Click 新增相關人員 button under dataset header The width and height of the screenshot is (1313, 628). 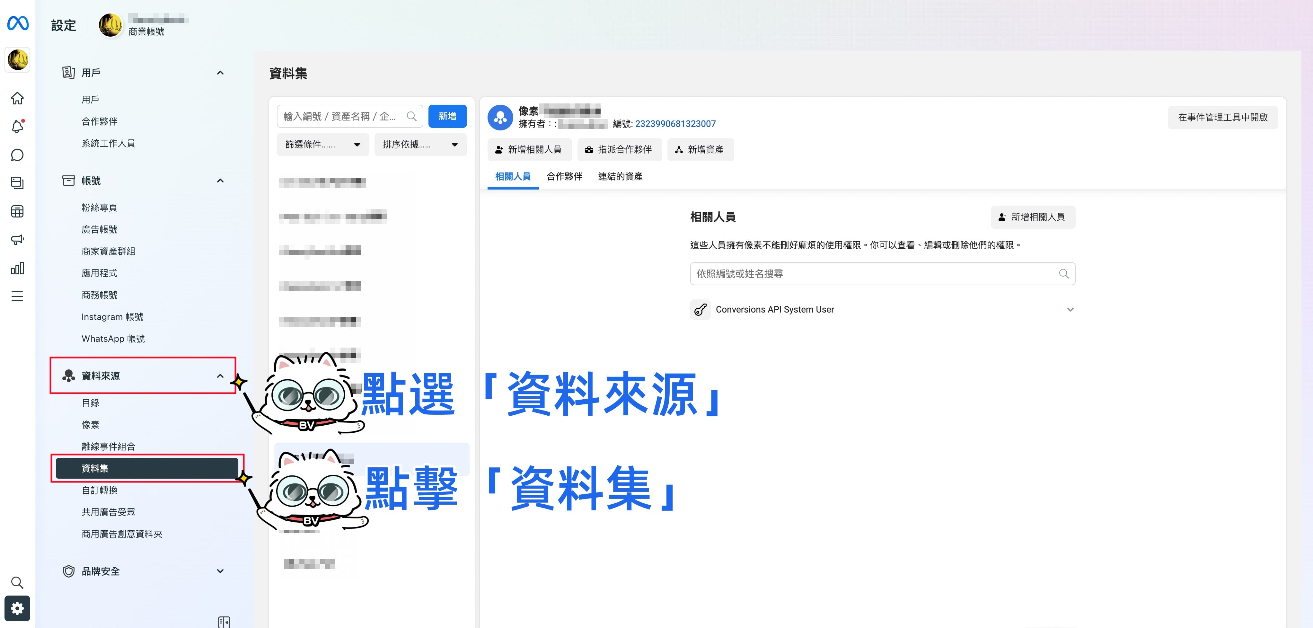coord(530,150)
